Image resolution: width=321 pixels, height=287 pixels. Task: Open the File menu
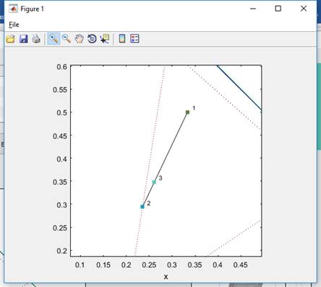(14, 25)
